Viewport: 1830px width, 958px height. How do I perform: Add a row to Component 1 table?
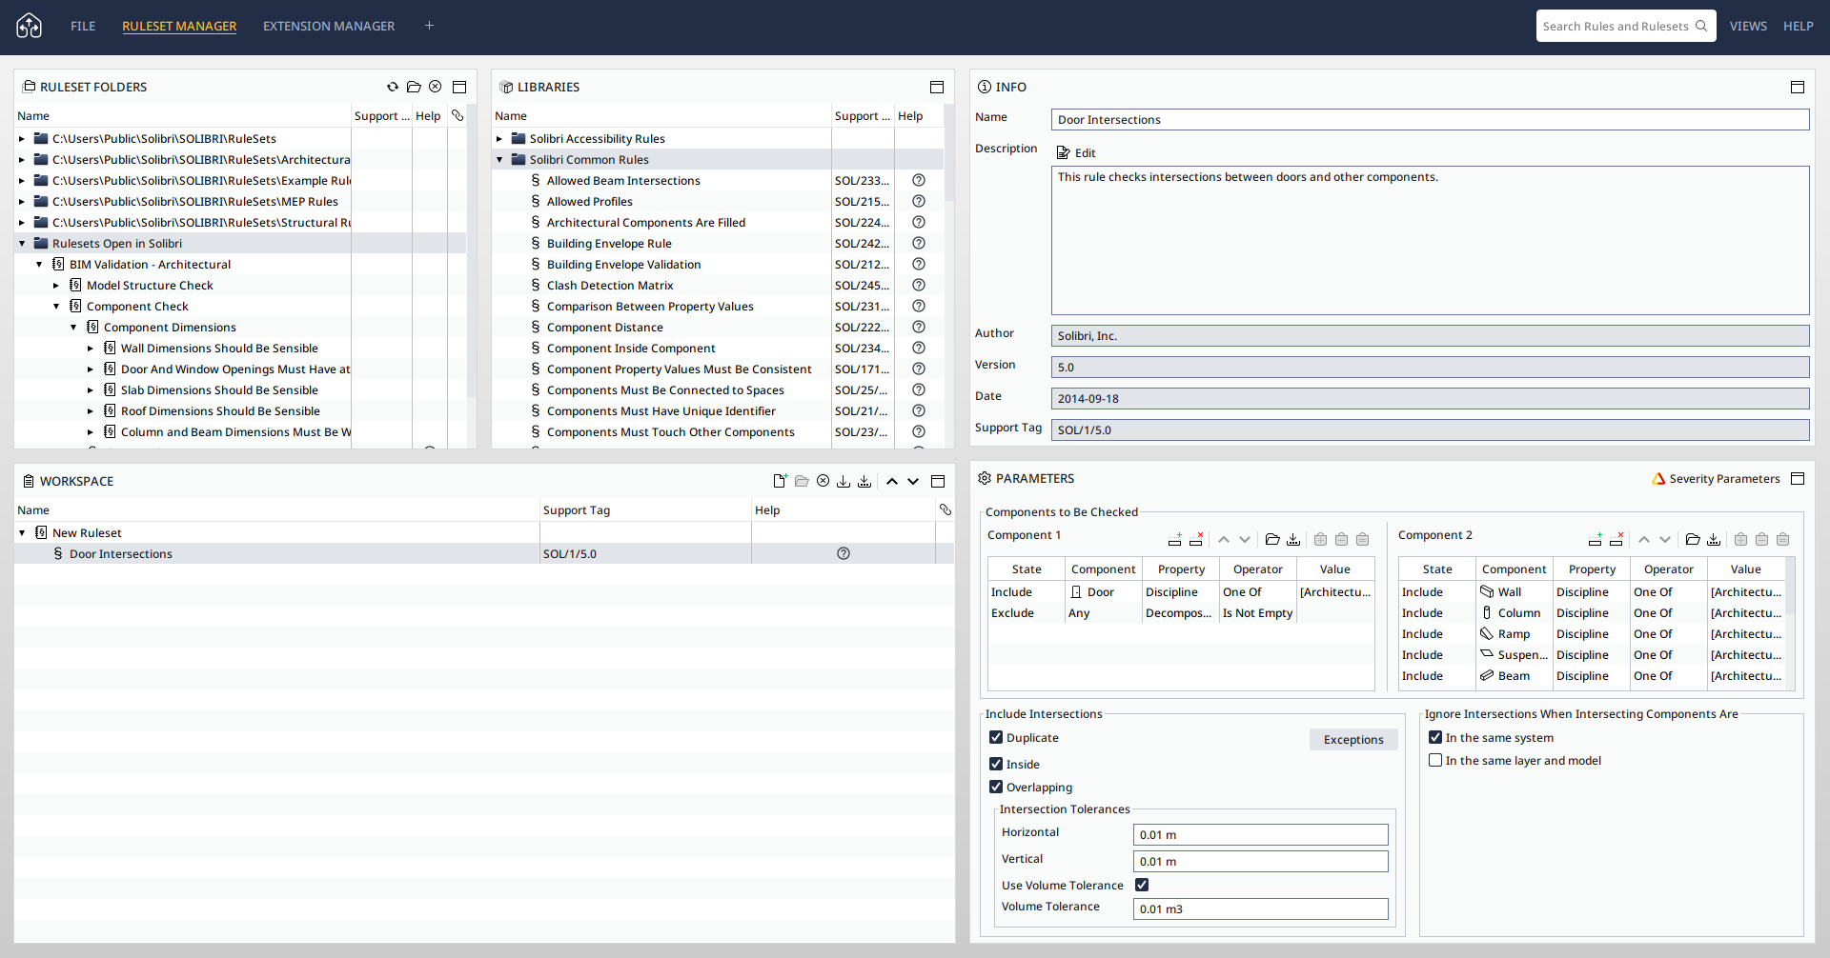tap(1175, 539)
